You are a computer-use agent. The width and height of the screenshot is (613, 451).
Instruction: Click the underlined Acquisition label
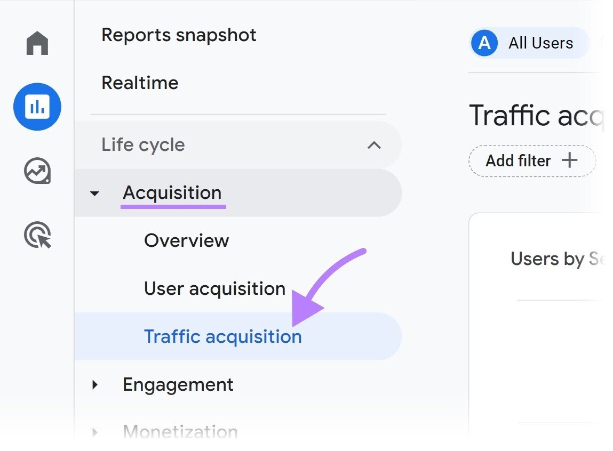(x=172, y=193)
